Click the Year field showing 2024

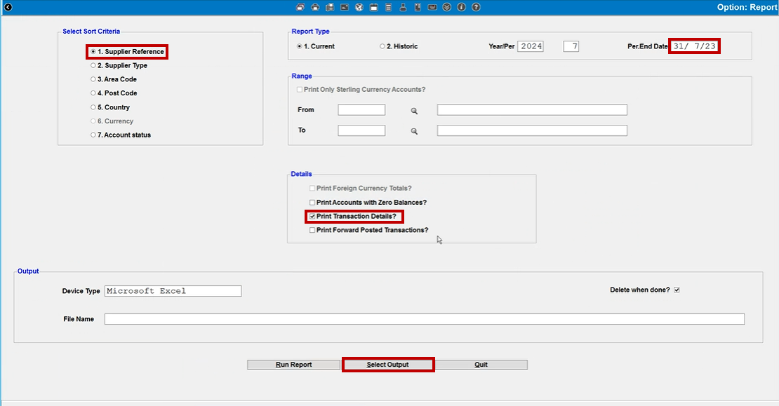coord(531,46)
